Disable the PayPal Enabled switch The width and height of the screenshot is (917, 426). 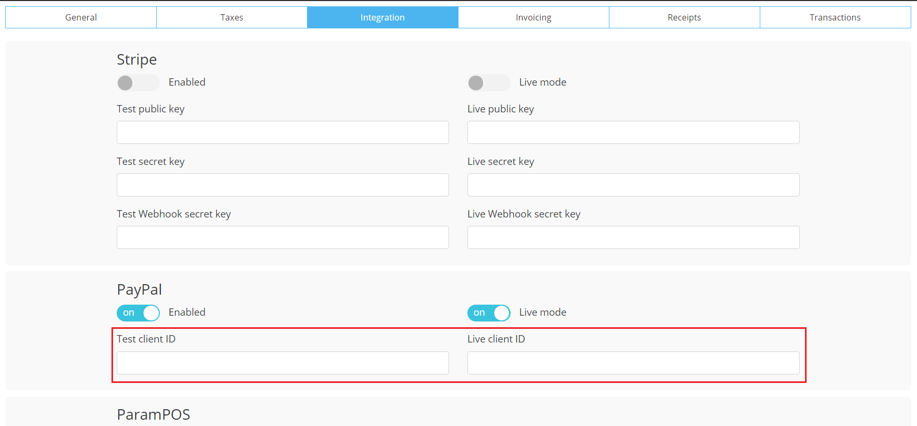click(x=138, y=313)
